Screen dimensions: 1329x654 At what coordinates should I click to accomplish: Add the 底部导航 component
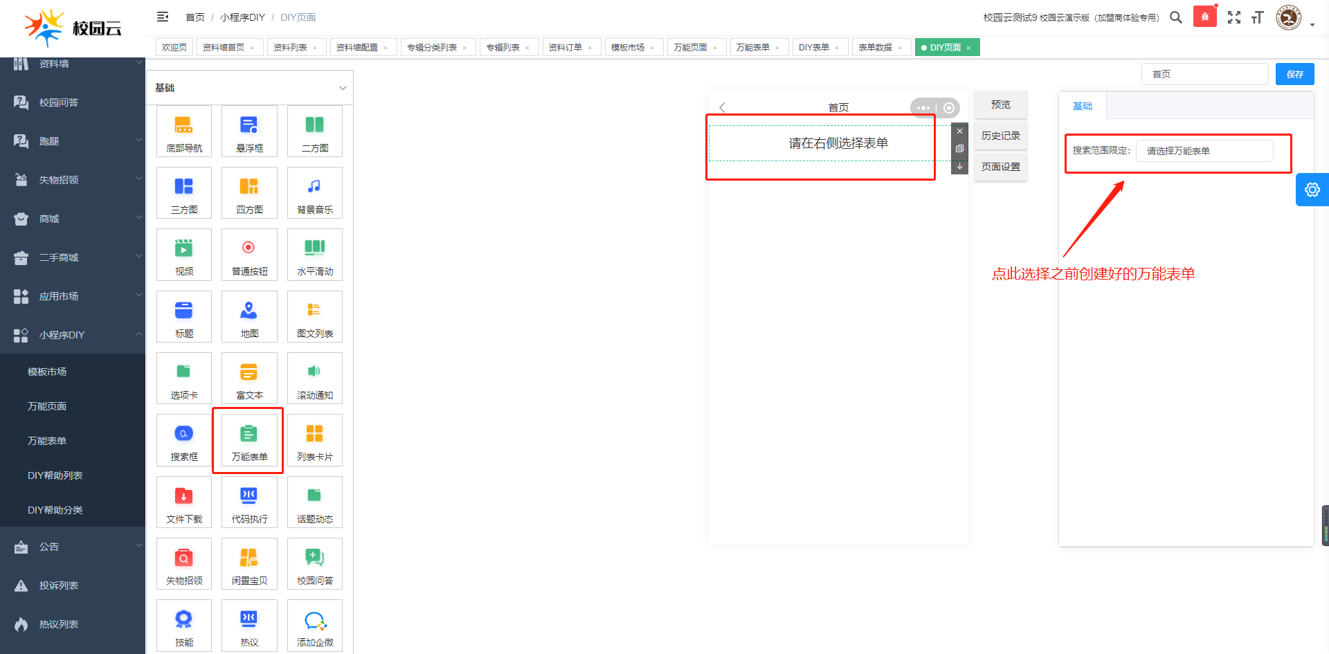pos(184,131)
